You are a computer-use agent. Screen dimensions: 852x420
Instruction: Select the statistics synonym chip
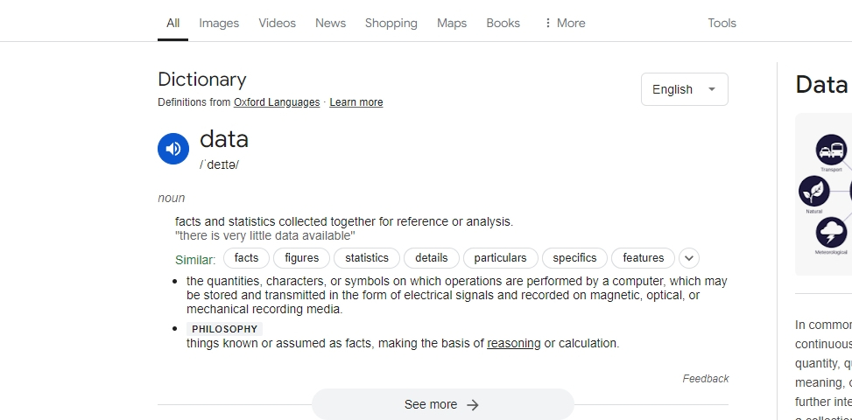[x=367, y=258]
